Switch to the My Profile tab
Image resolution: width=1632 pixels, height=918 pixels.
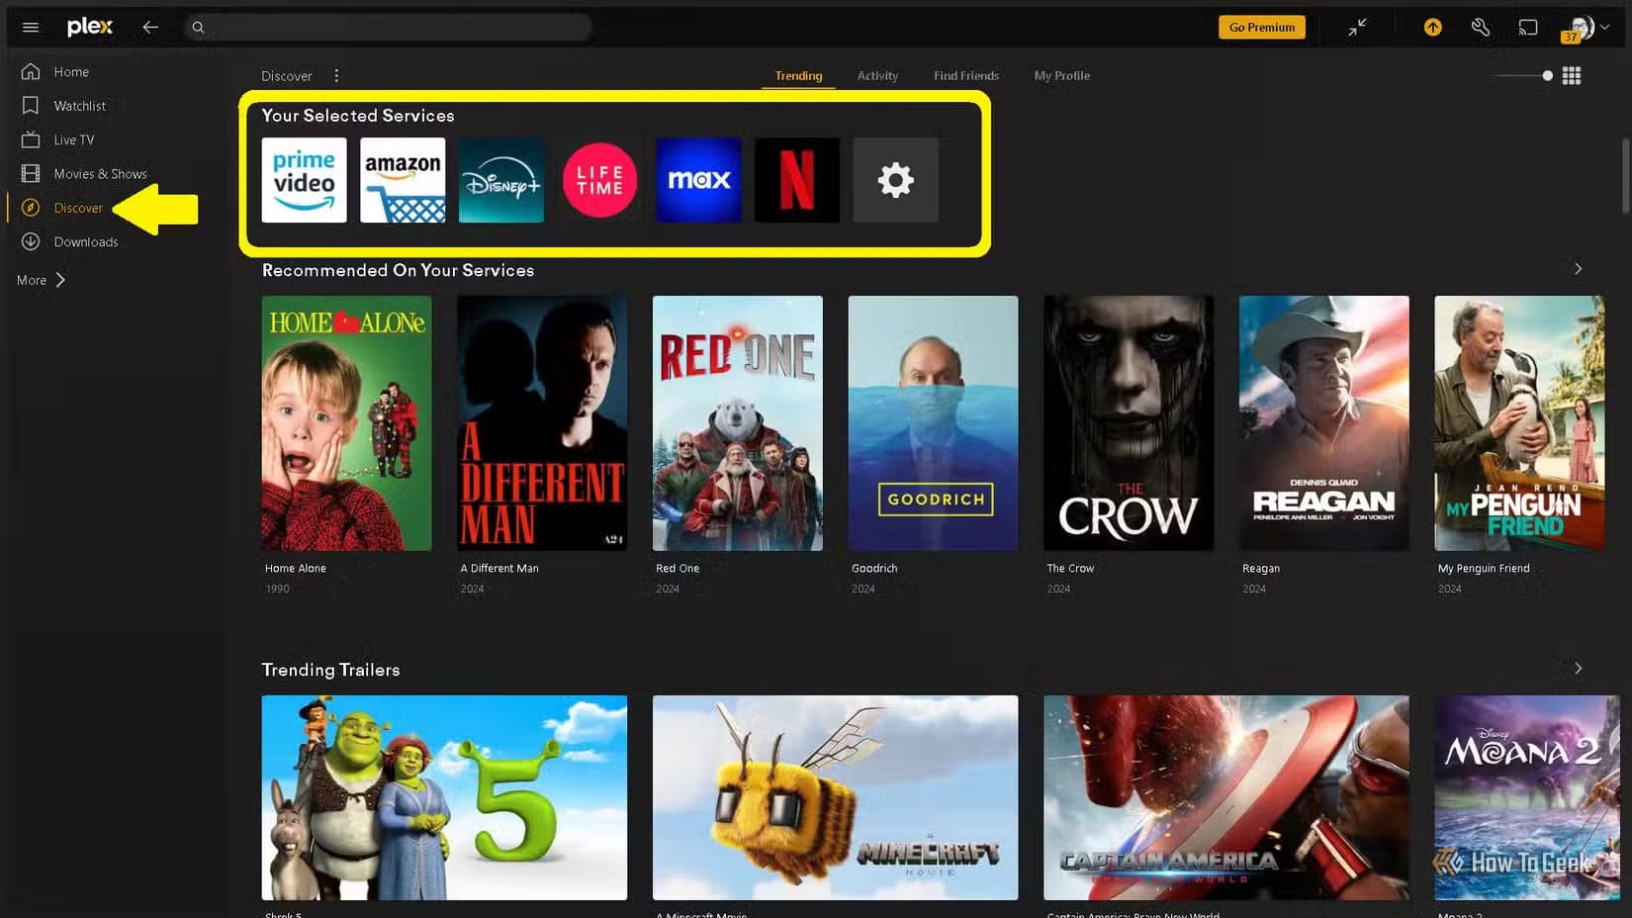1061,76
